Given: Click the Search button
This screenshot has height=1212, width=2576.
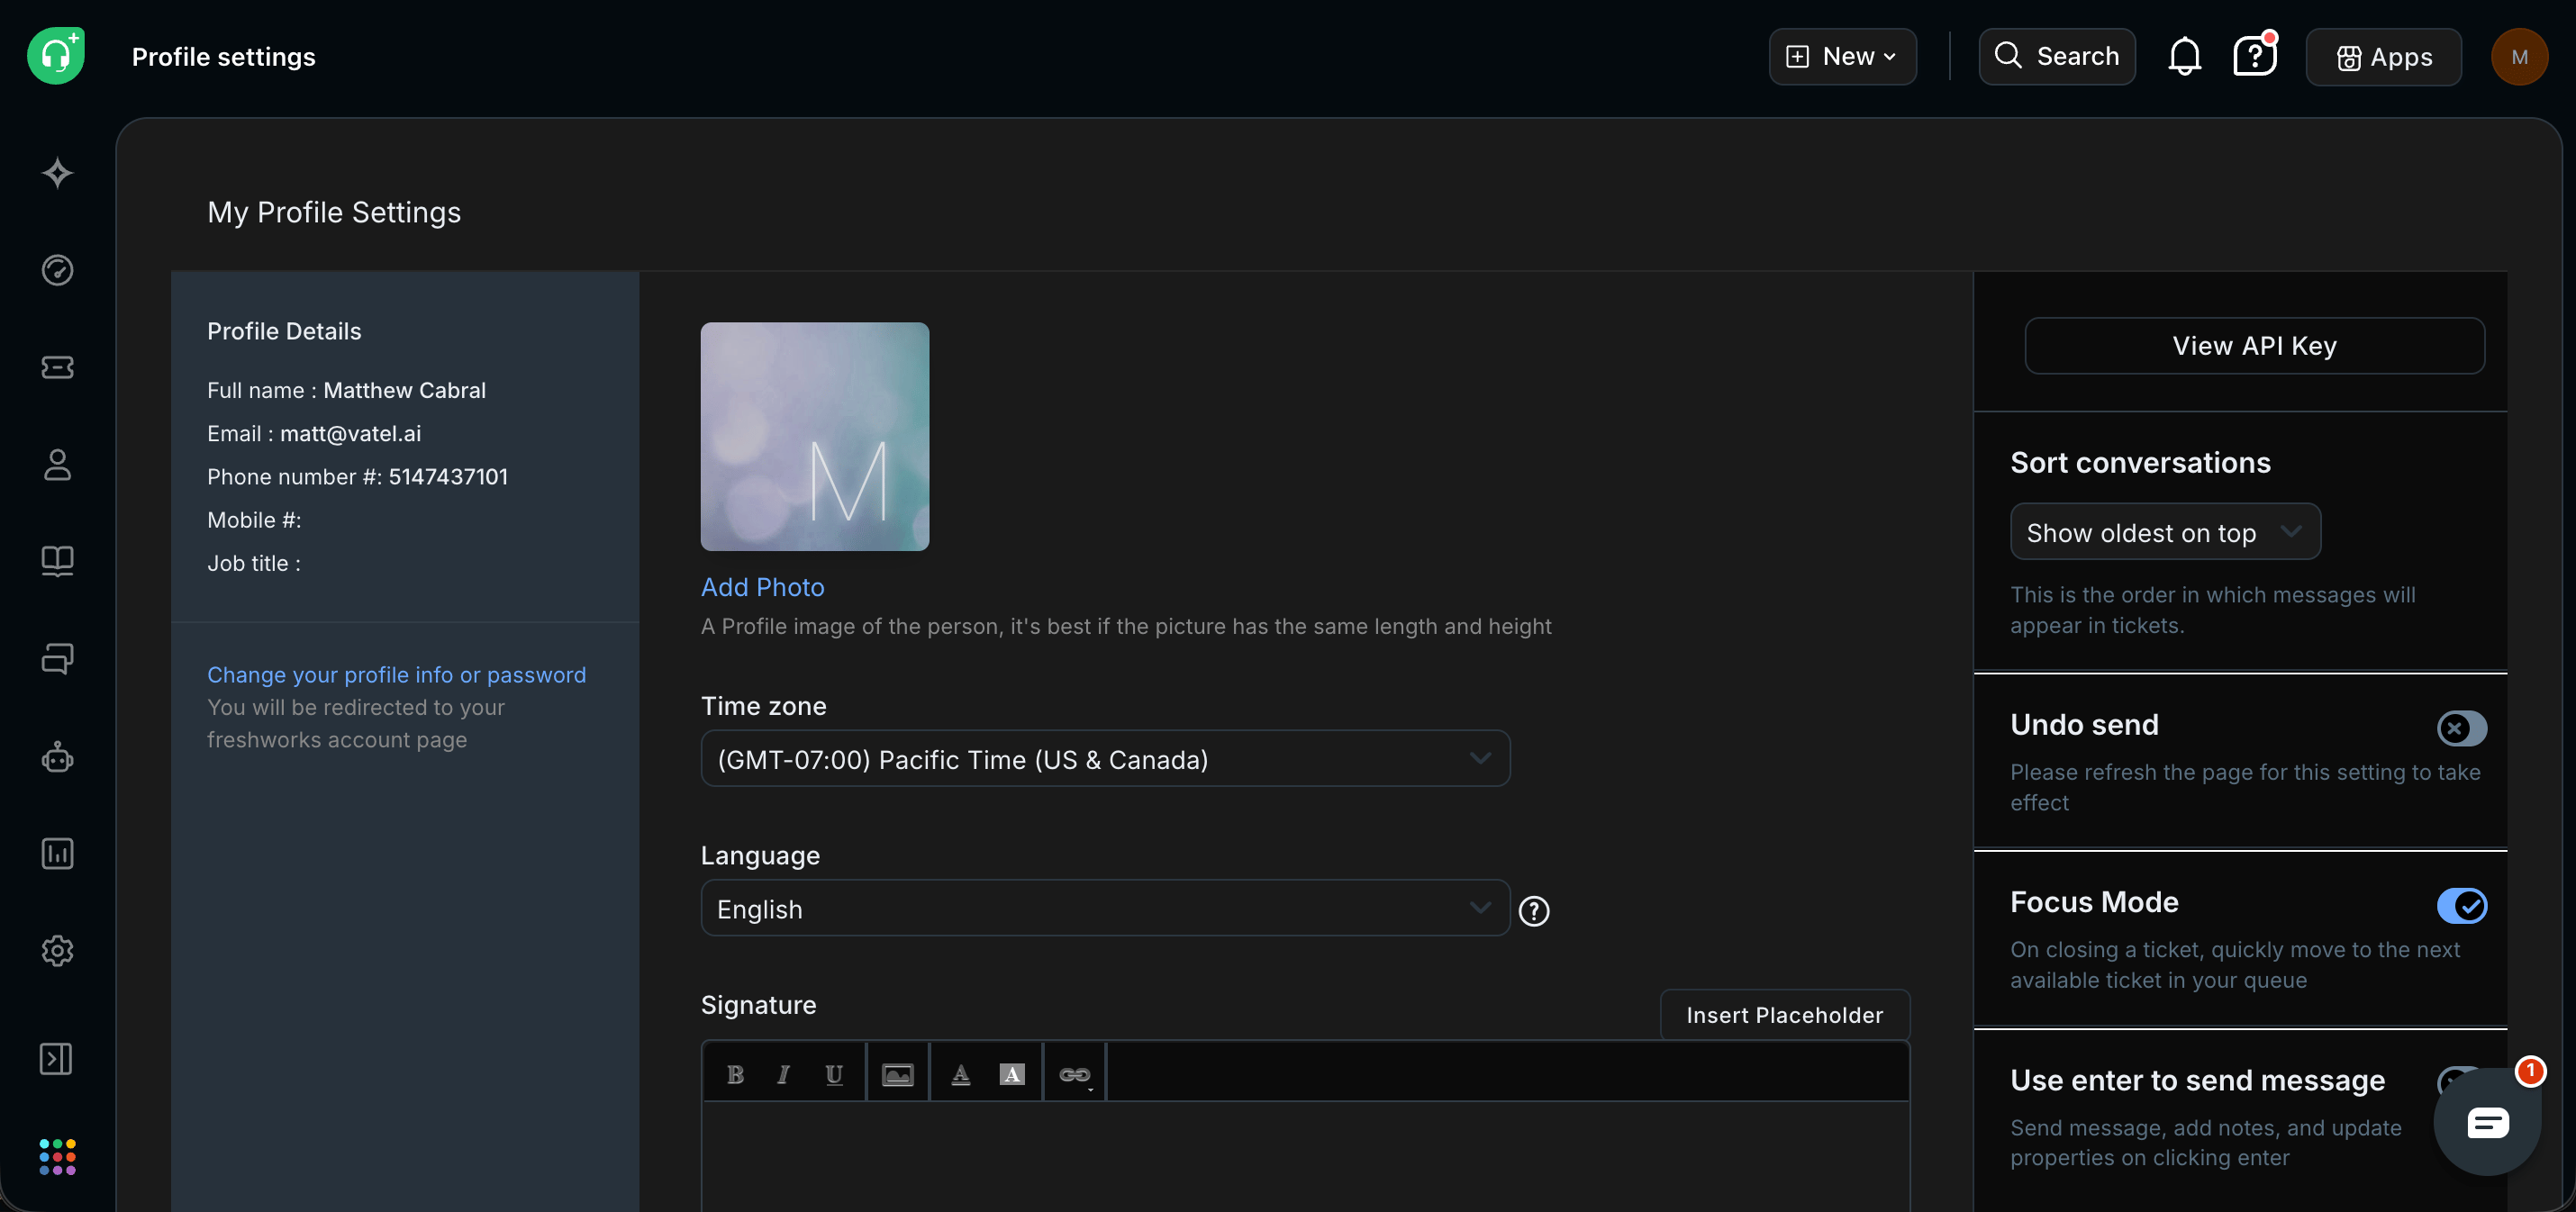Looking at the screenshot, I should tap(2056, 56).
